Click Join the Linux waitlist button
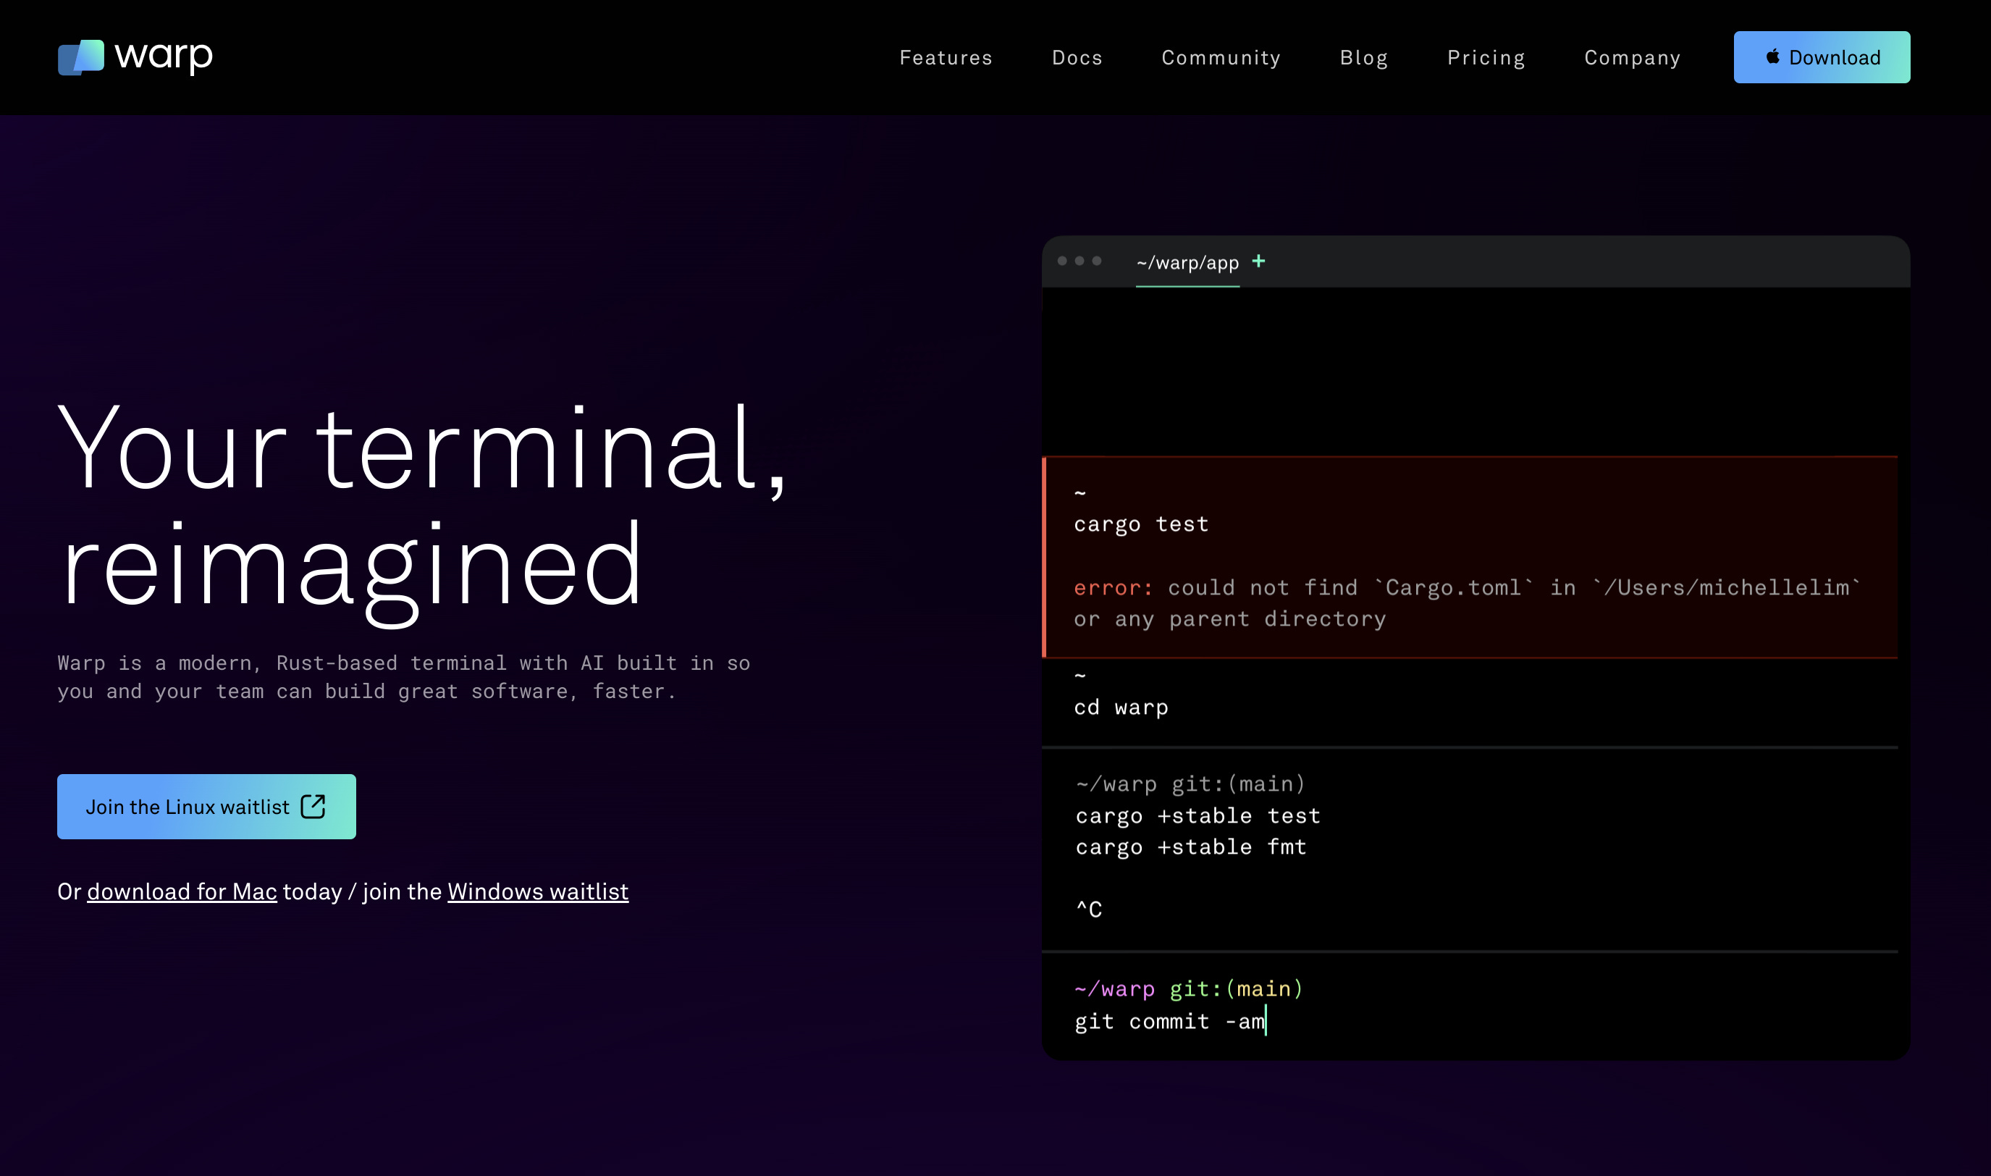Viewport: 1991px width, 1176px height. pos(207,807)
